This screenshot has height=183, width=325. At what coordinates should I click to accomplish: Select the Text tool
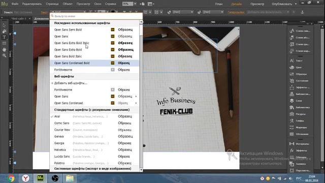[4, 37]
